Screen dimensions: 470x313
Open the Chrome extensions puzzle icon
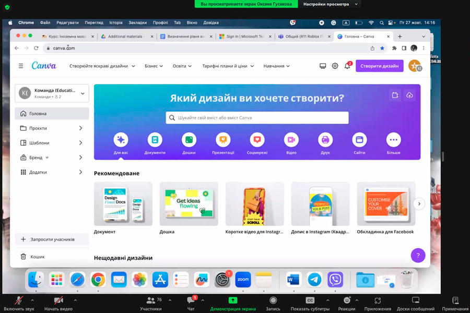[x=394, y=48]
